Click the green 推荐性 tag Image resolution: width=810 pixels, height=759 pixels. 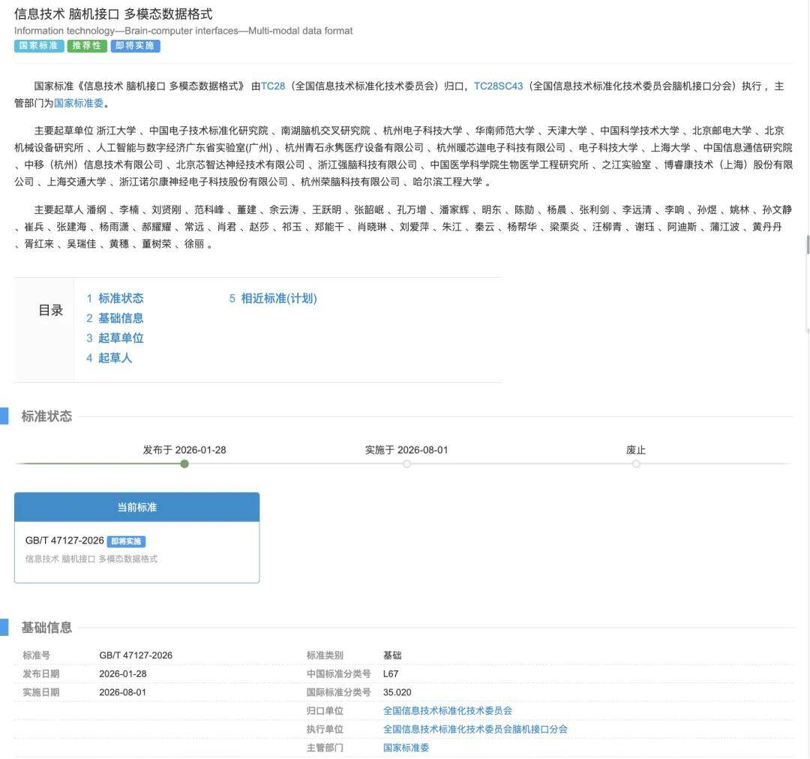(x=87, y=46)
